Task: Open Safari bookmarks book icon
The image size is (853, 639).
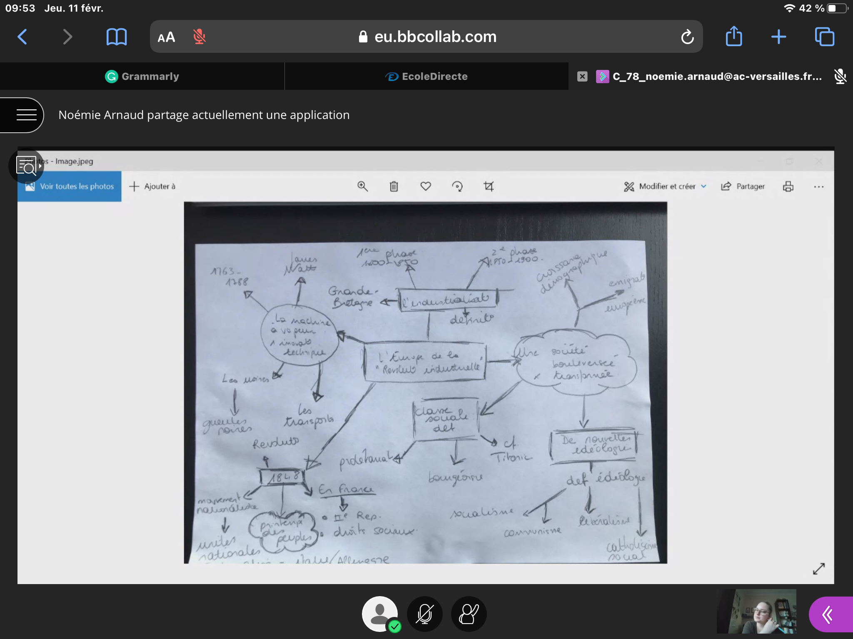Action: click(x=116, y=37)
